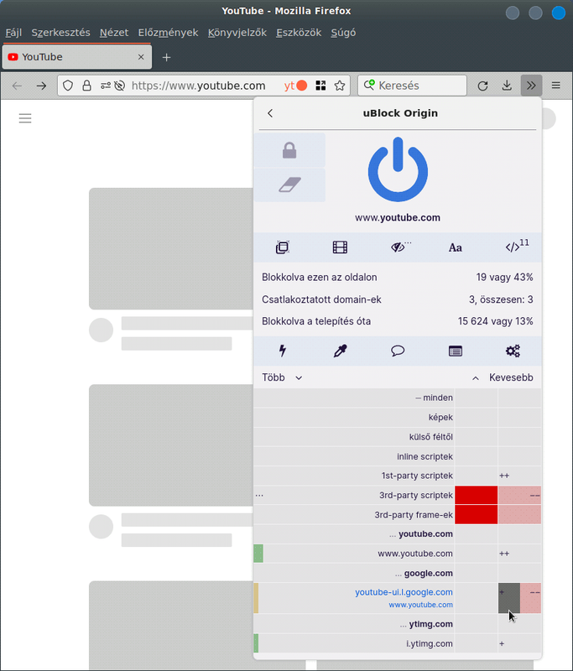The width and height of the screenshot is (573, 671).
Task: Select the i.ytimg.com row
Action: coord(354,643)
